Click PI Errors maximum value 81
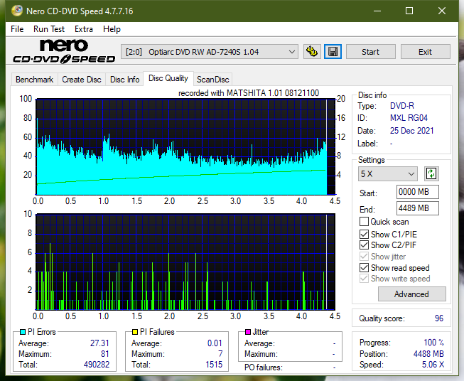 click(x=104, y=354)
